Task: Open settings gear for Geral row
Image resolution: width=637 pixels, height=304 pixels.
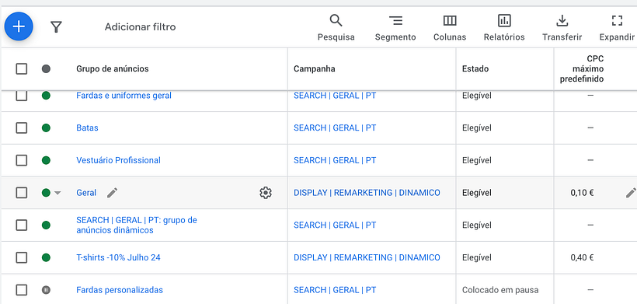Action: coord(265,193)
